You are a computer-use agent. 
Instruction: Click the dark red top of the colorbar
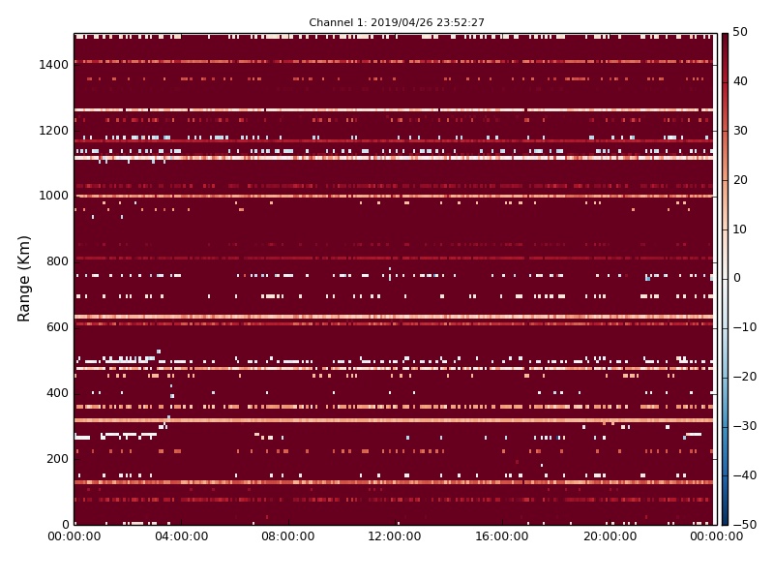(725, 42)
